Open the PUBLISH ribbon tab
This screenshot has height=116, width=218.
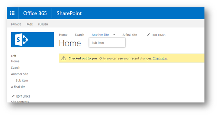pos(43,24)
